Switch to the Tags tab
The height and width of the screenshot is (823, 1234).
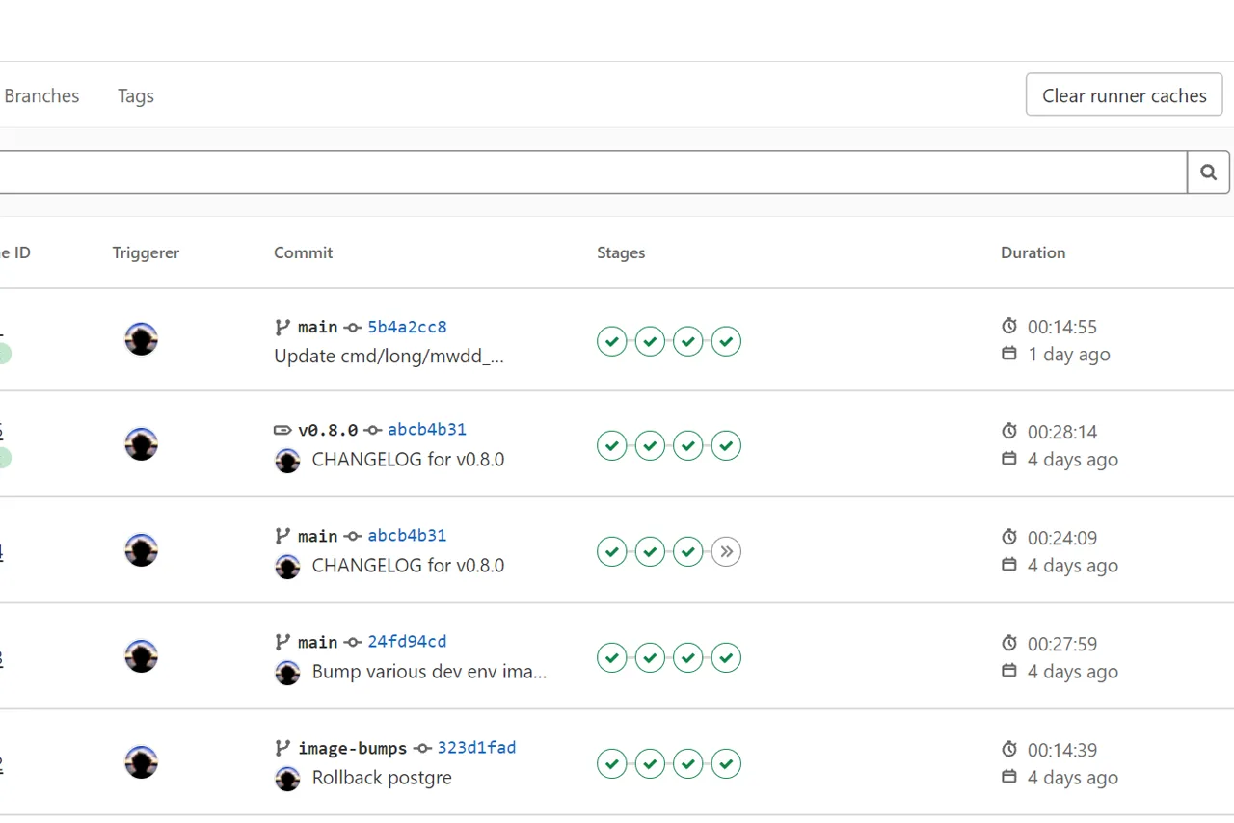pos(136,95)
